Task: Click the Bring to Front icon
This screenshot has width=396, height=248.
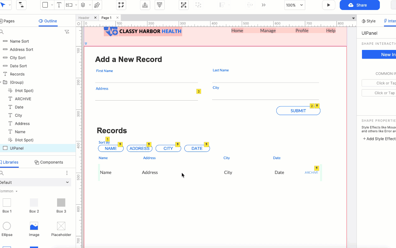Action: (x=145, y=5)
